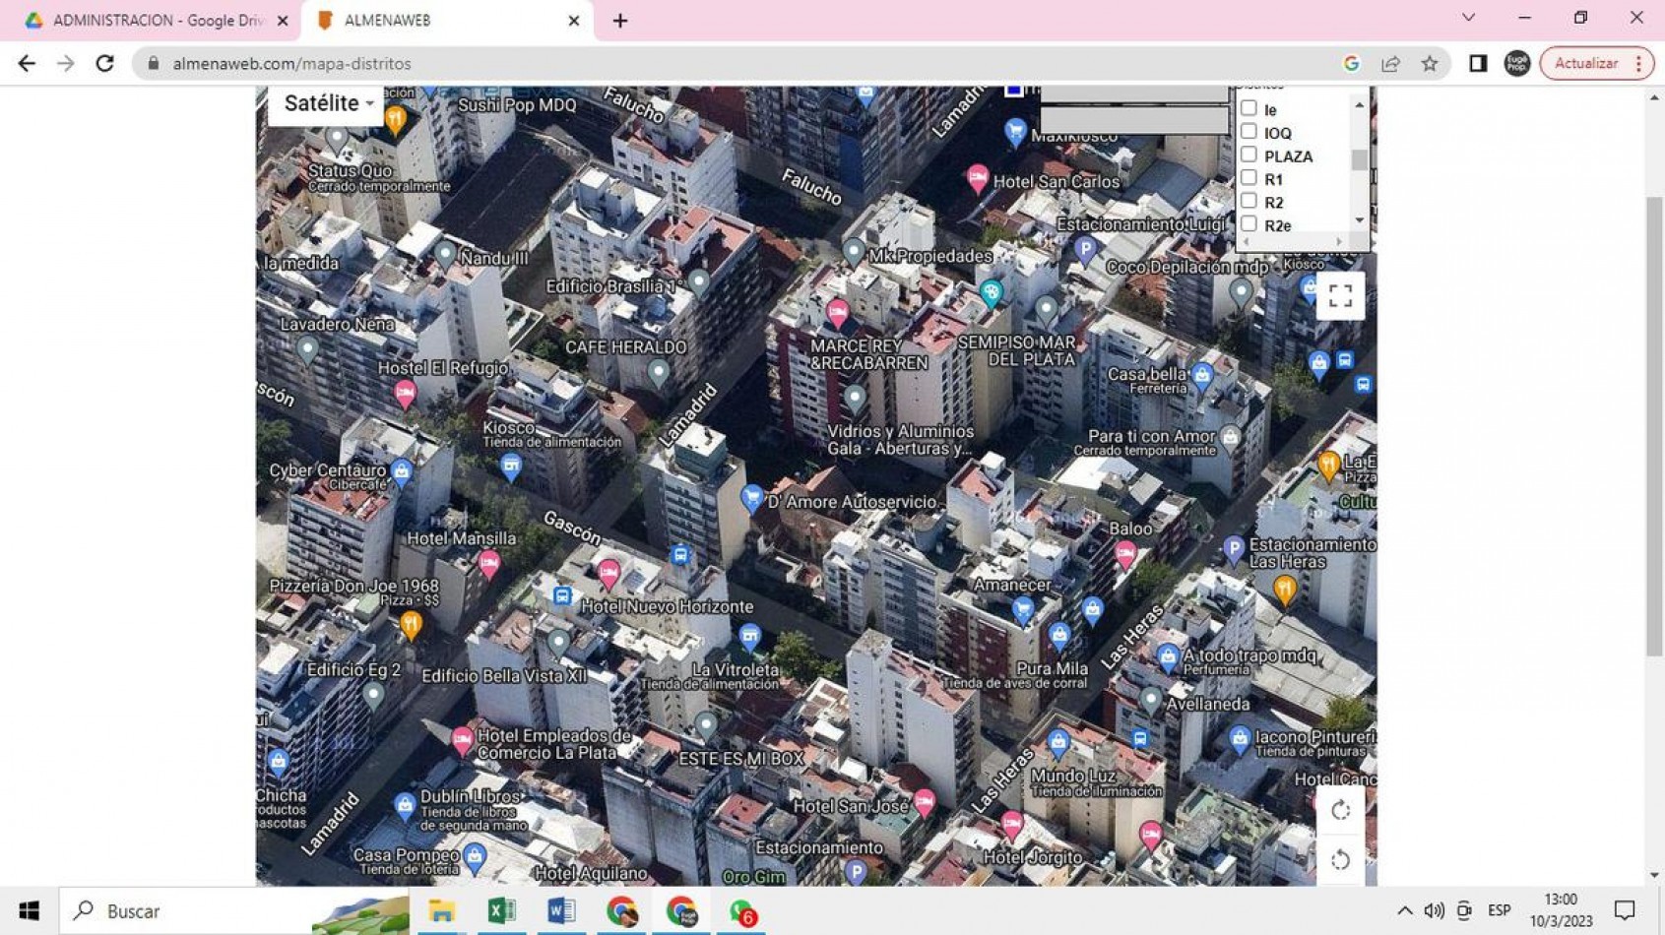Select the D'Amore Autoservicio shopping pin
1665x935 pixels.
tap(751, 497)
